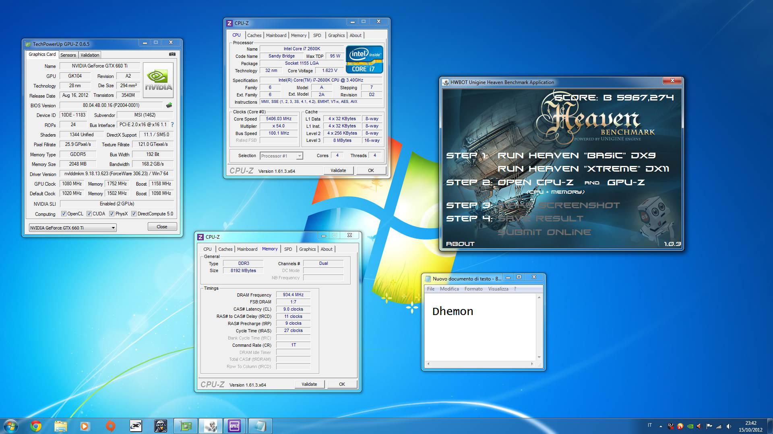Click the Notepad vertical scrollbar down arrow

[539, 357]
